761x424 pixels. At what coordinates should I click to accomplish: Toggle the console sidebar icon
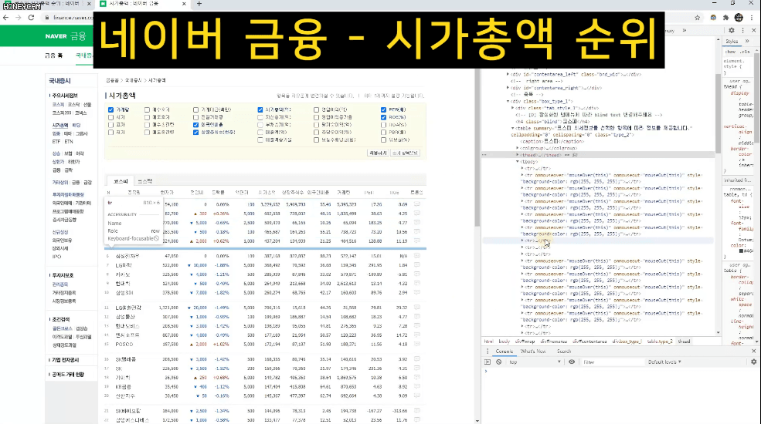click(488, 362)
